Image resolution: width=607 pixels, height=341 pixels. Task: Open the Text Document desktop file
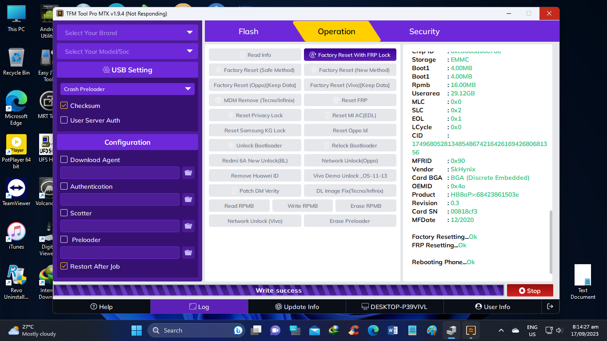pyautogui.click(x=583, y=282)
